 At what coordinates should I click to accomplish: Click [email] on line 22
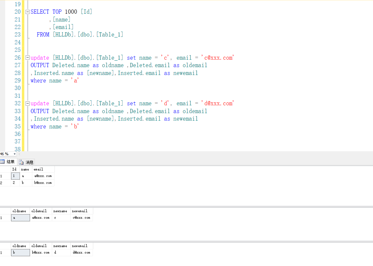[x=63, y=27]
